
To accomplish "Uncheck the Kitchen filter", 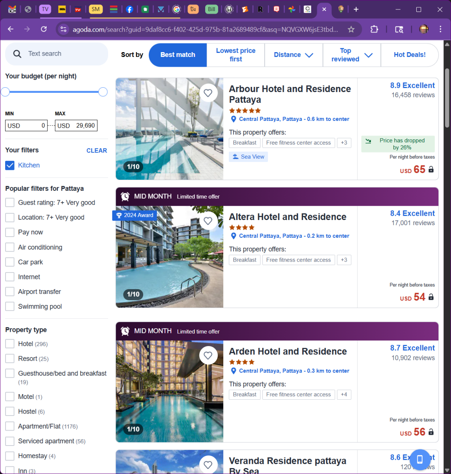I will tap(10, 166).
